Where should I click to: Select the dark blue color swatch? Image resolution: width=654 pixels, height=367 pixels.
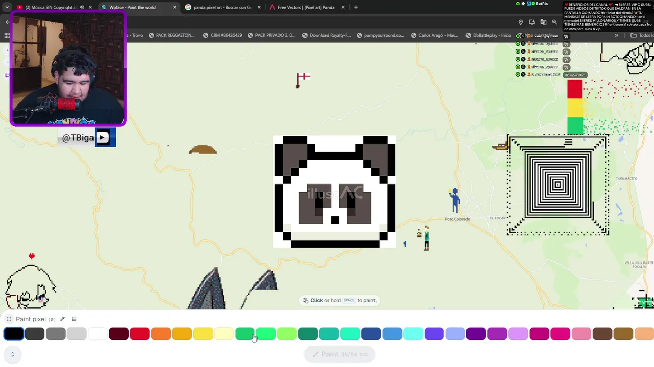pyautogui.click(x=371, y=334)
